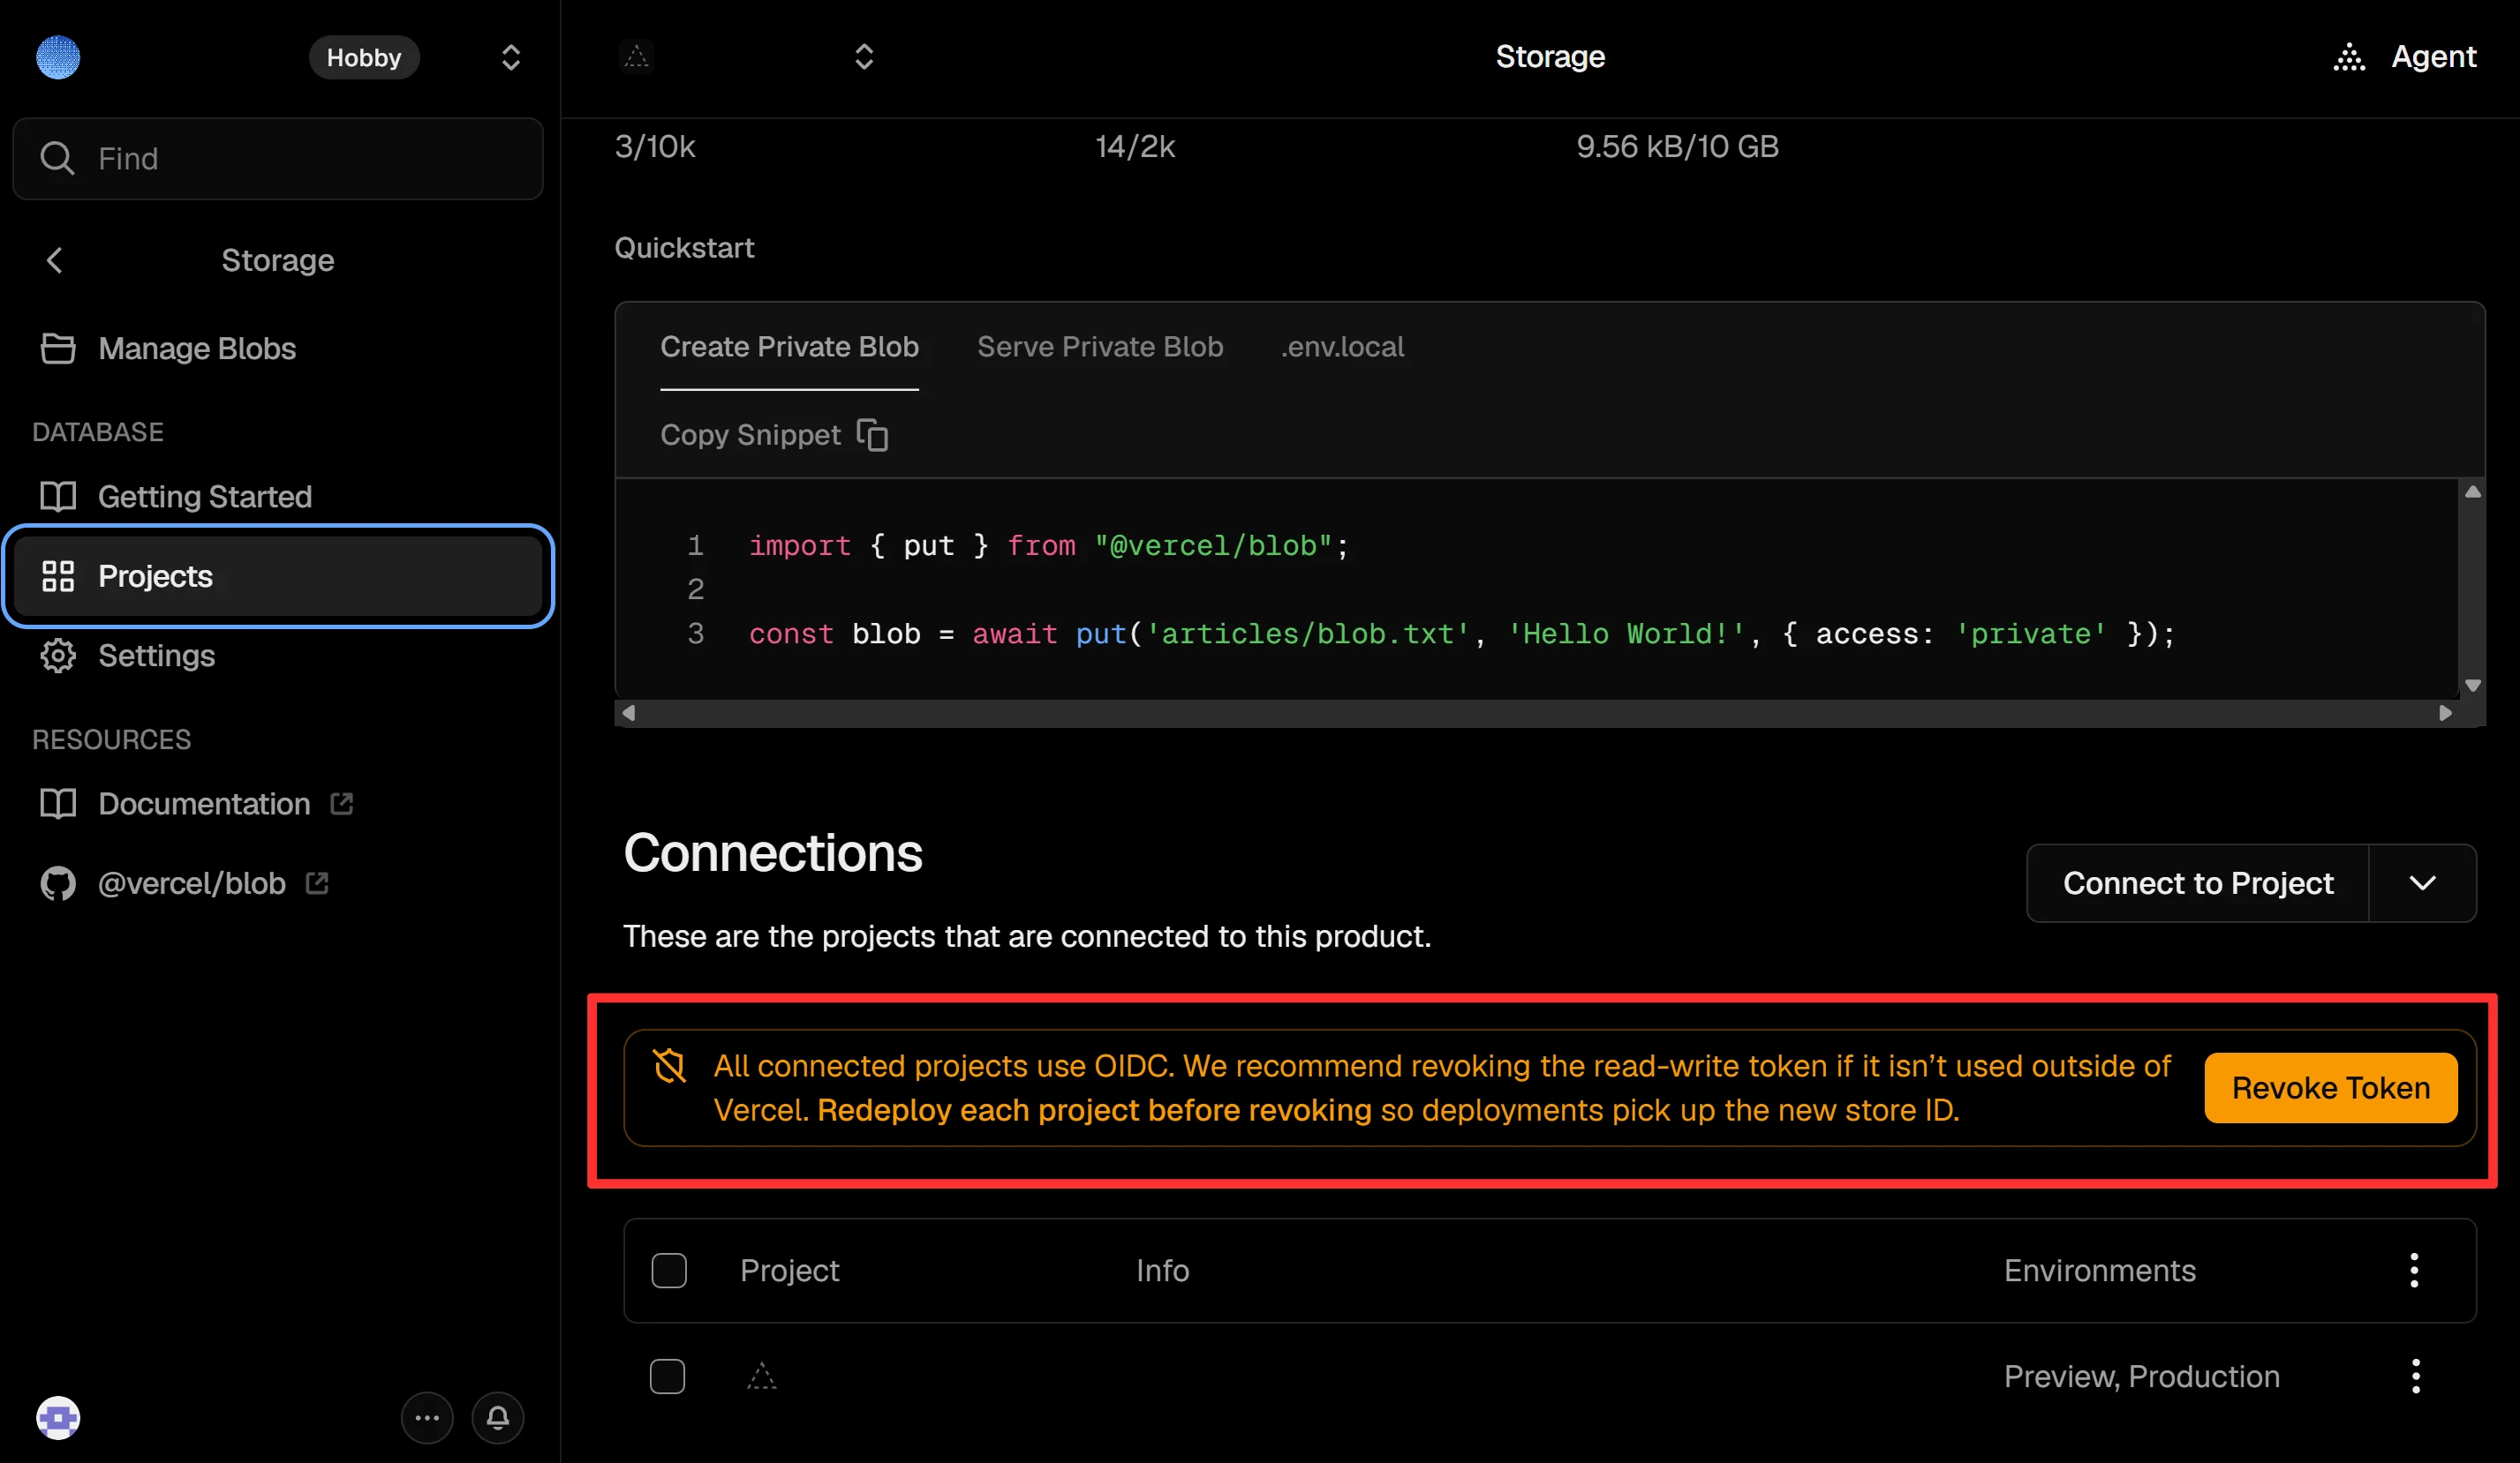Screen dimensions: 2520x1463
Task: Click code scrollbar up arrow
Action: (x=2472, y=491)
